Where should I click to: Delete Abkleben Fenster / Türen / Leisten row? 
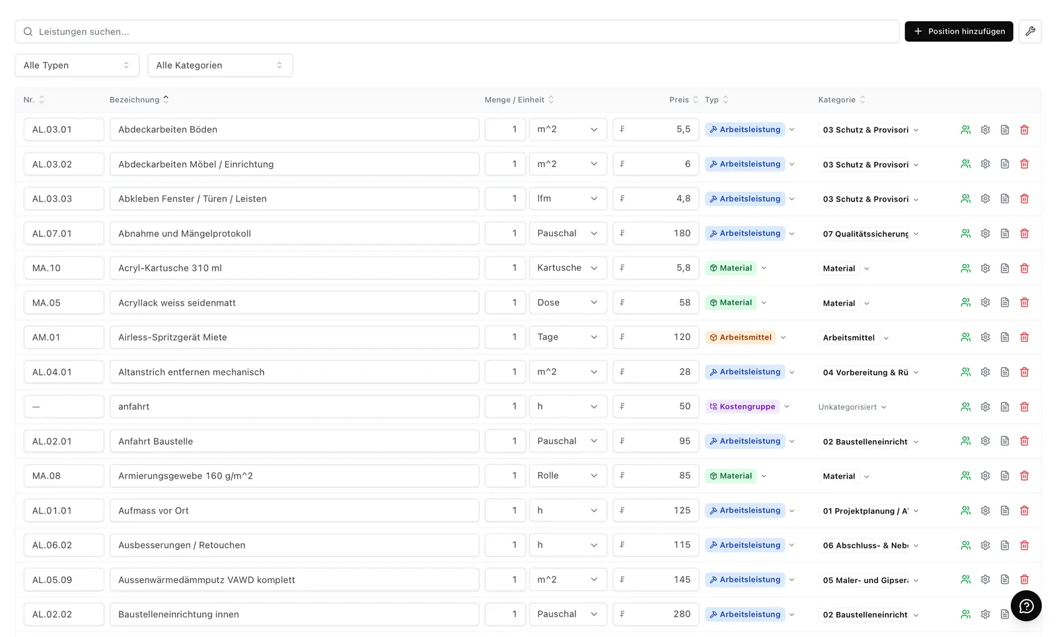tap(1024, 199)
